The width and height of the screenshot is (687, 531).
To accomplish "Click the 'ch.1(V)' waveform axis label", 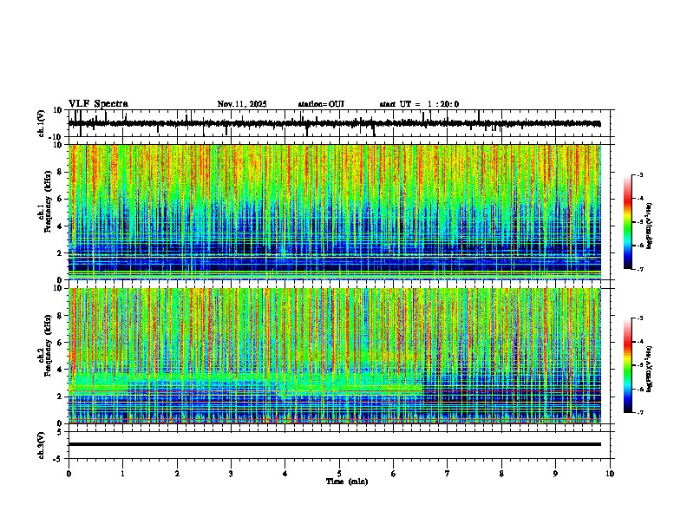I will coord(41,123).
